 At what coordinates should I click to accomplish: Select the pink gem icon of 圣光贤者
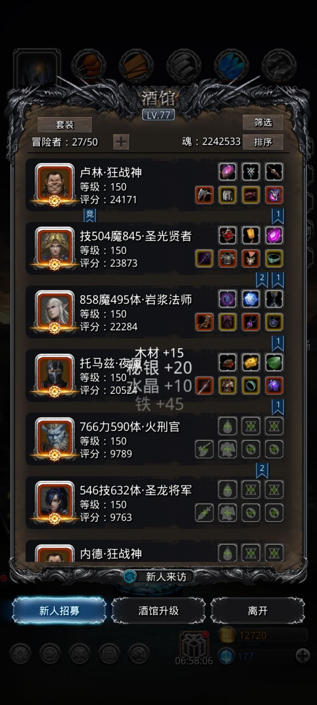point(274,235)
